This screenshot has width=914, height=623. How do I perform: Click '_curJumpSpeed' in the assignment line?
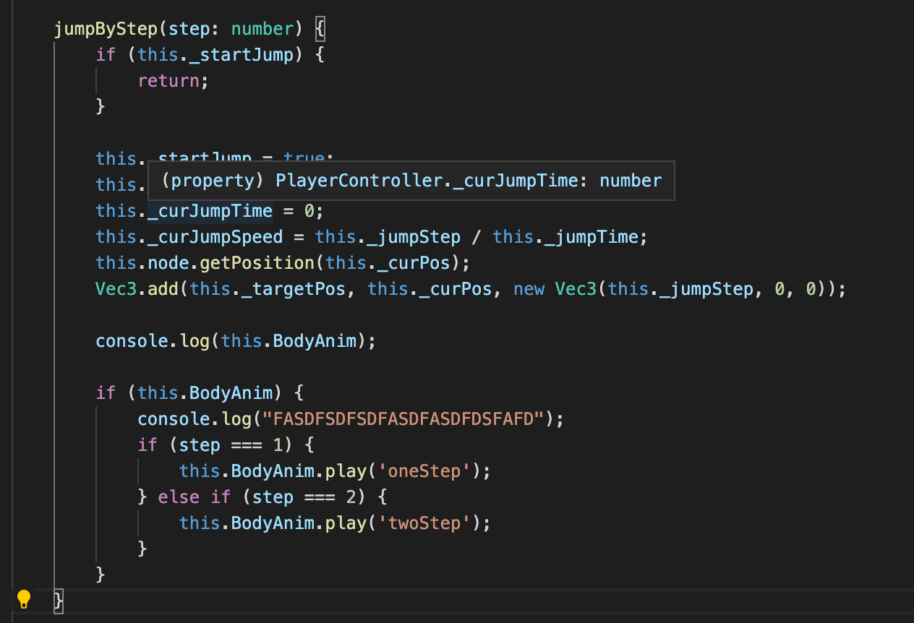[215, 237]
